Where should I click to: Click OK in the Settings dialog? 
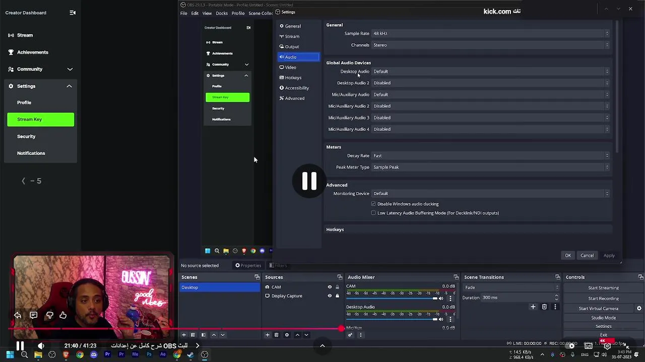click(x=568, y=255)
